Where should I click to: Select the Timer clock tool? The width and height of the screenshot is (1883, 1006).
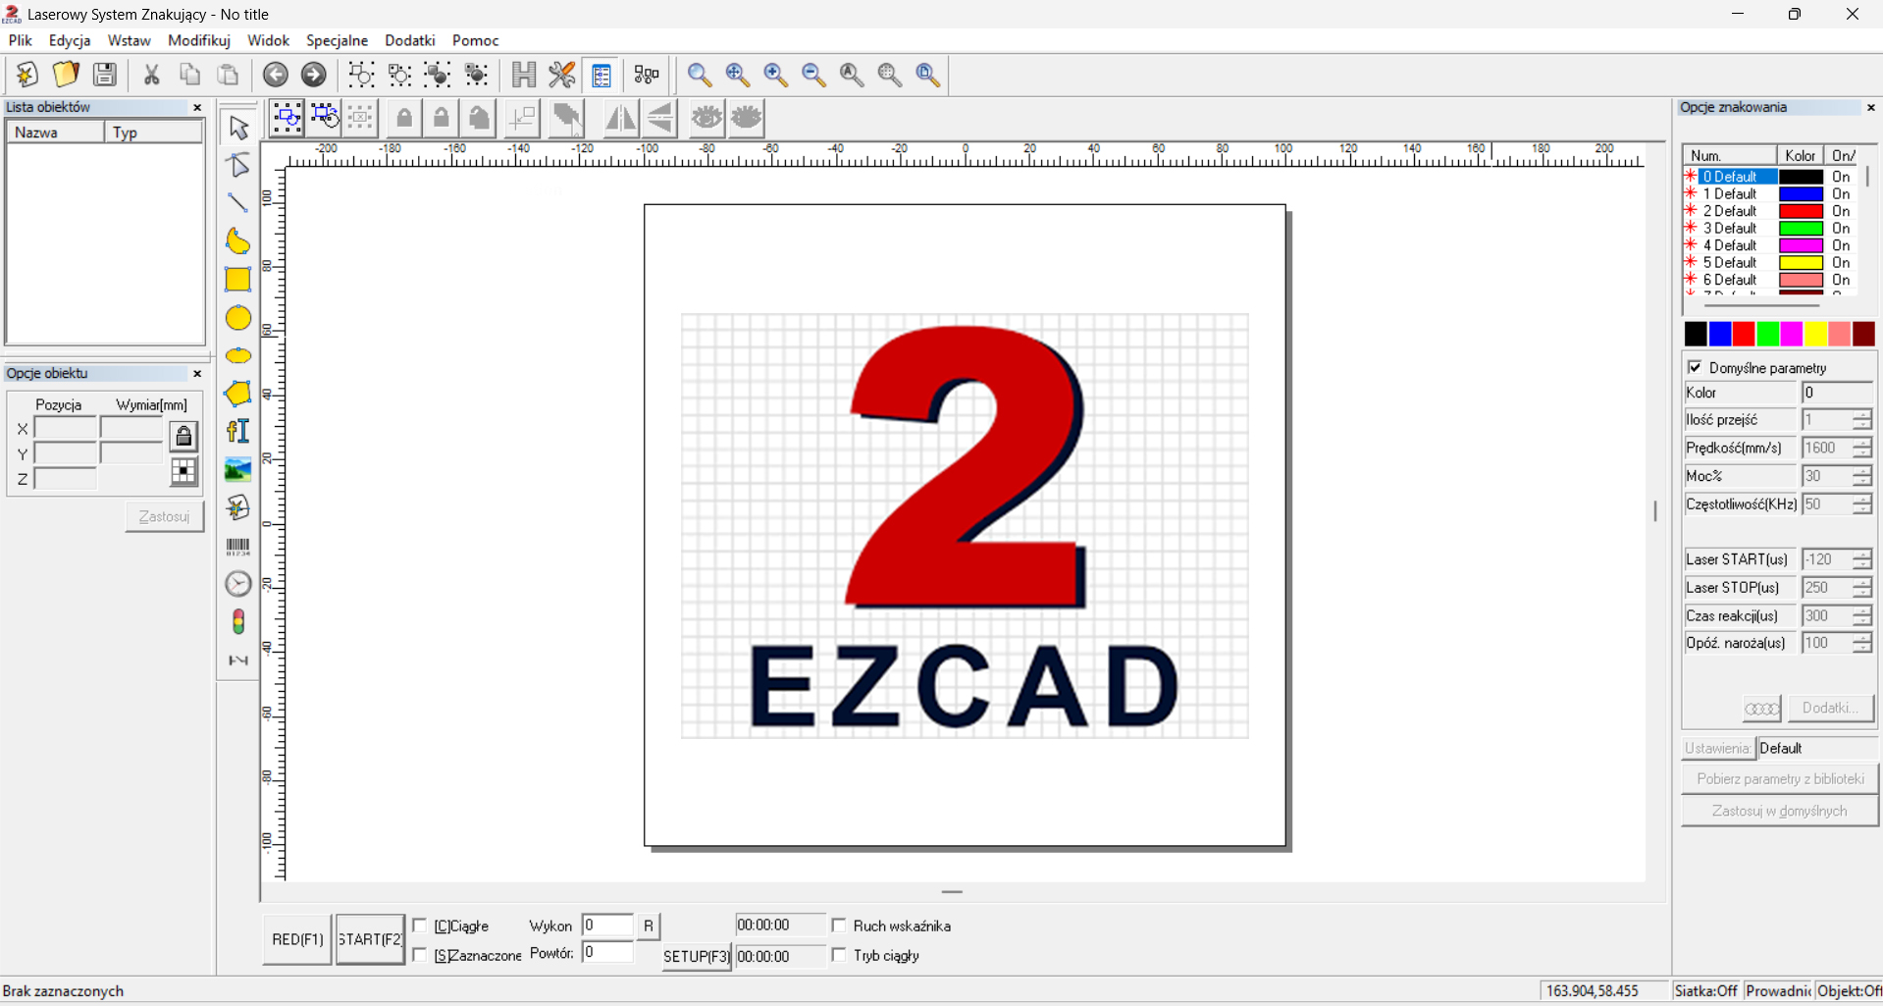click(238, 584)
